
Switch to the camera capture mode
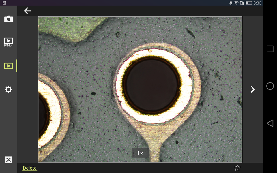8,18
